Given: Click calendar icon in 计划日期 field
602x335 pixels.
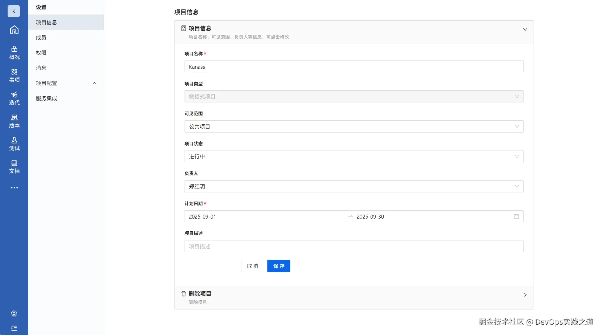Looking at the screenshot, I should pyautogui.click(x=516, y=216).
